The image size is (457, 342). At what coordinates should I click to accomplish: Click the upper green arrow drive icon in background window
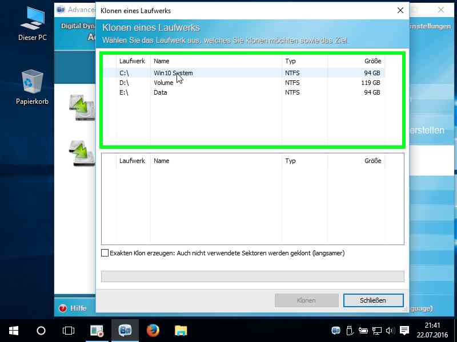[x=82, y=107]
